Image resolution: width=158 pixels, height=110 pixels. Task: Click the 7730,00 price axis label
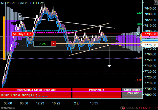click(x=150, y=72)
